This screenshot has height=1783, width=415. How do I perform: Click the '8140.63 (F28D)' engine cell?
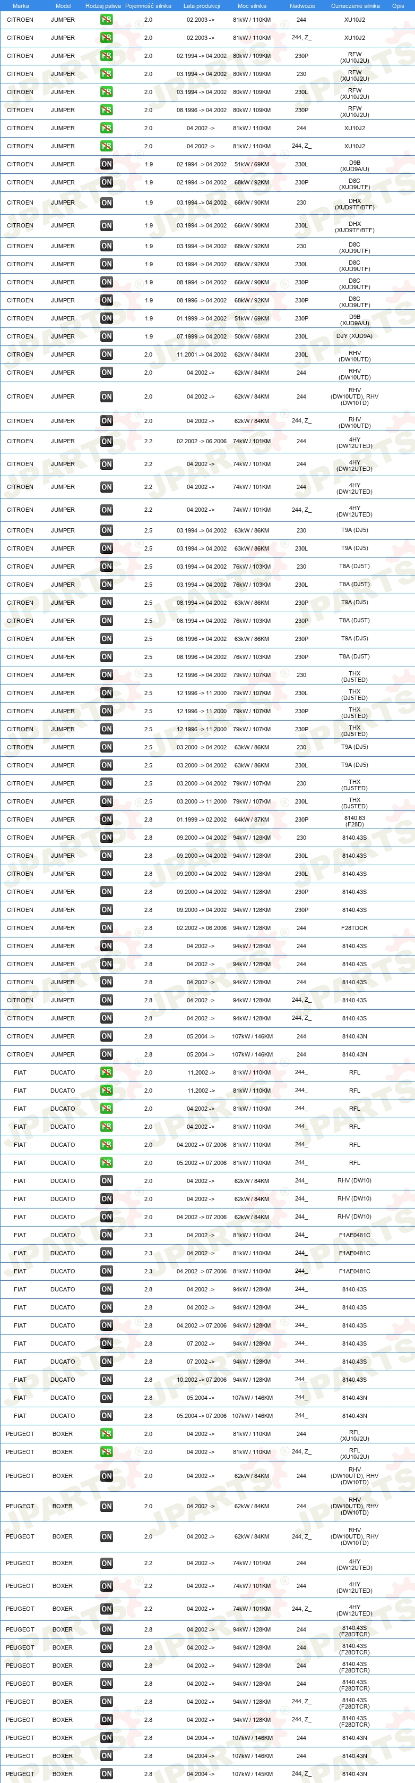(x=355, y=821)
